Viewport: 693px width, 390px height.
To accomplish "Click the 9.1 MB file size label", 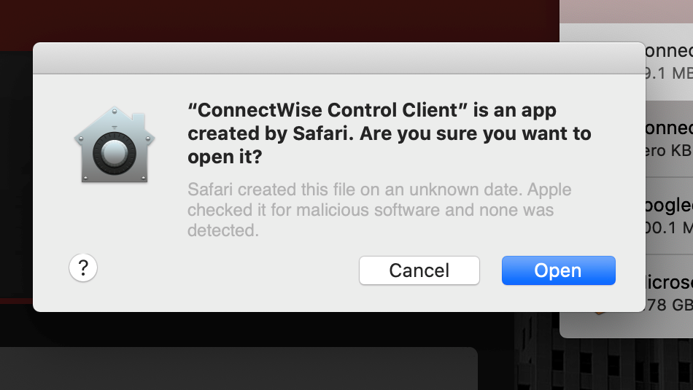I will coord(669,74).
